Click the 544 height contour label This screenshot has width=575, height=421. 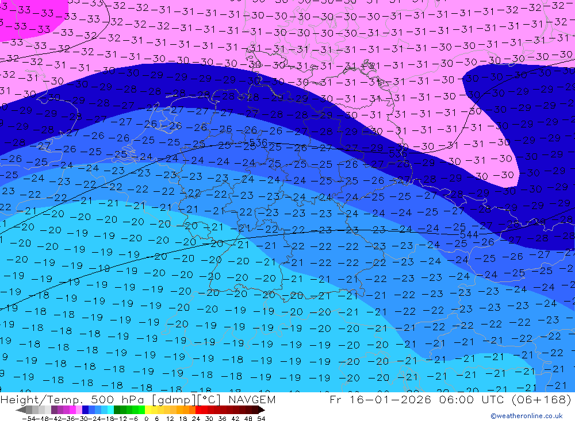click(469, 234)
